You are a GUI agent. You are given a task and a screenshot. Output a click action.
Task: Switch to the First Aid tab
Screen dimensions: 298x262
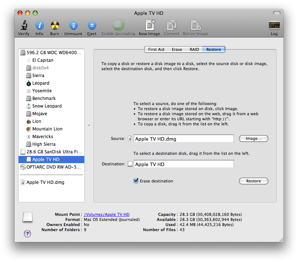click(x=156, y=49)
